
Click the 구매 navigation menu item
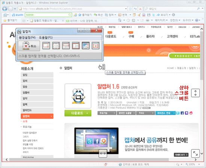[x=131, y=36]
